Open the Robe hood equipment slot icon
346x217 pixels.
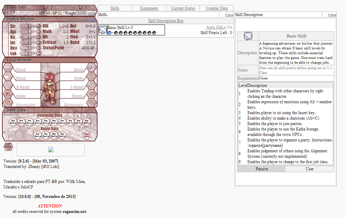8,94
